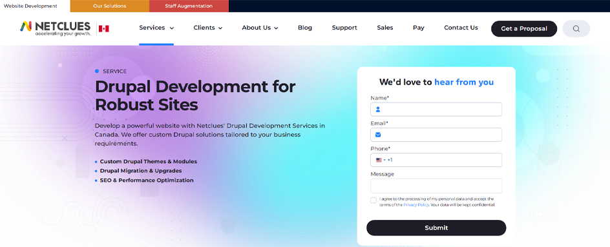Focus the Phone number field

436,160
